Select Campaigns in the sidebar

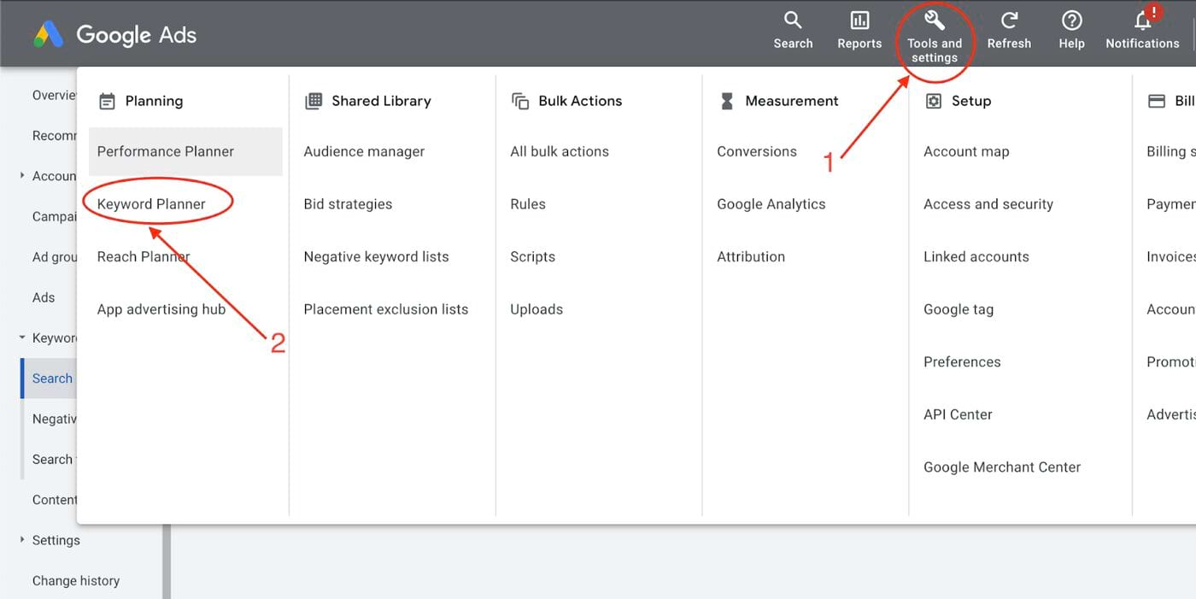click(55, 216)
